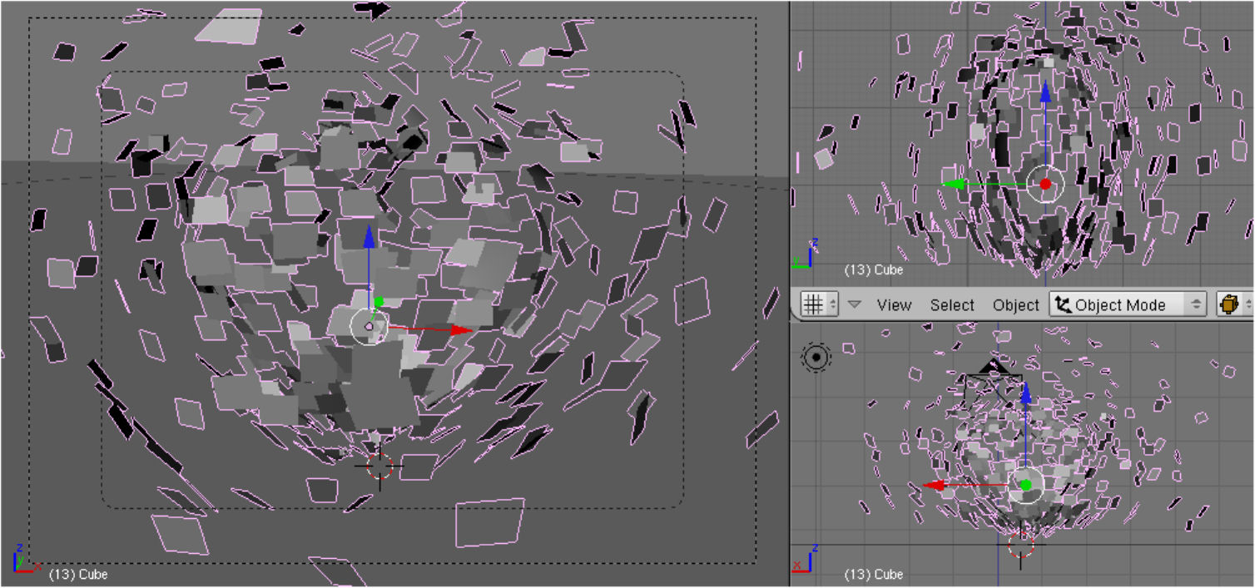Open the View menu
This screenshot has height=588, width=1255.
[894, 305]
